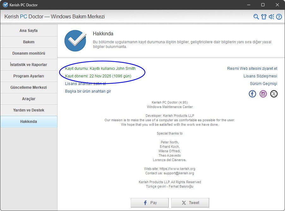285x211 pixels.
Task: Open the Lisans Sözleşmesi link
Action: click(260, 76)
